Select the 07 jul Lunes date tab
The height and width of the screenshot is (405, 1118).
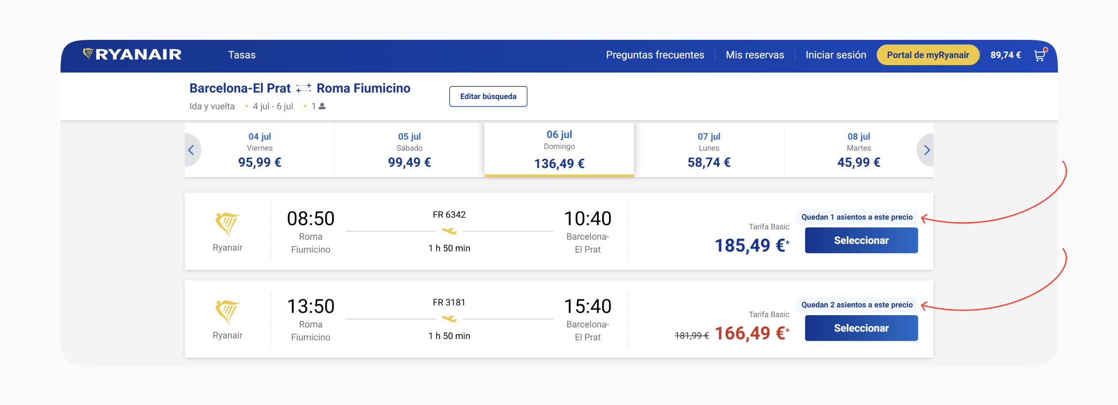click(709, 150)
